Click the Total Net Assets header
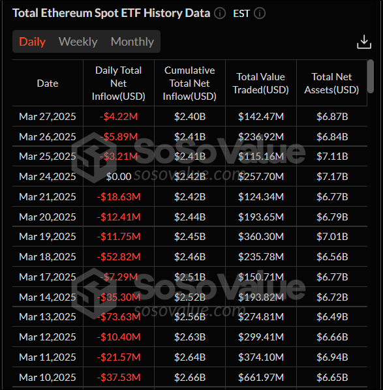 coord(331,83)
